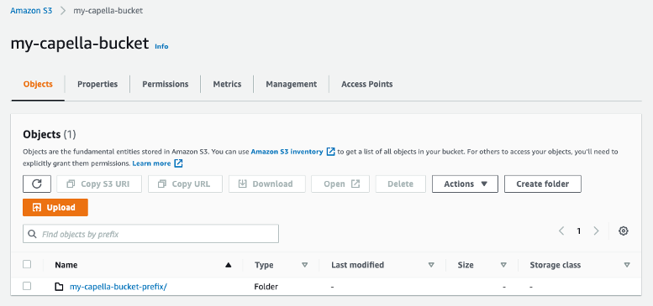Image resolution: width=653 pixels, height=306 pixels.
Task: Click the external link icon beside Learn more
Action: coord(178,163)
